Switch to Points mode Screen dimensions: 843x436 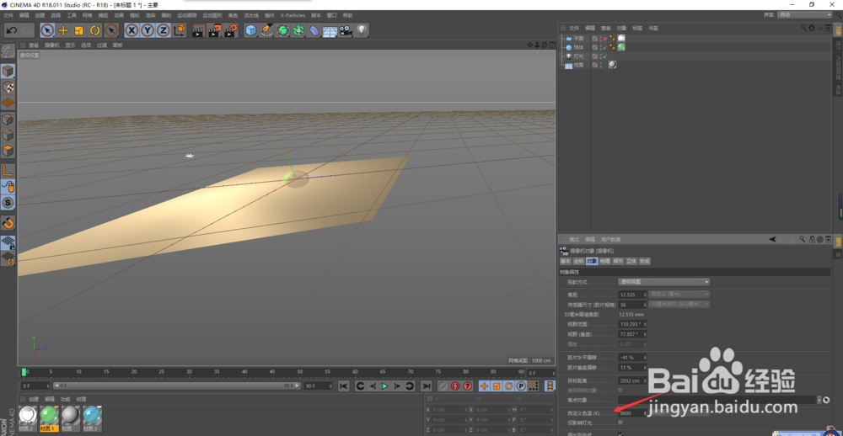(8, 120)
